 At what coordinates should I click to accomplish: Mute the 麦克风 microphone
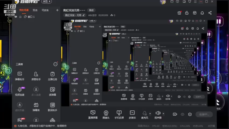coord(145,114)
